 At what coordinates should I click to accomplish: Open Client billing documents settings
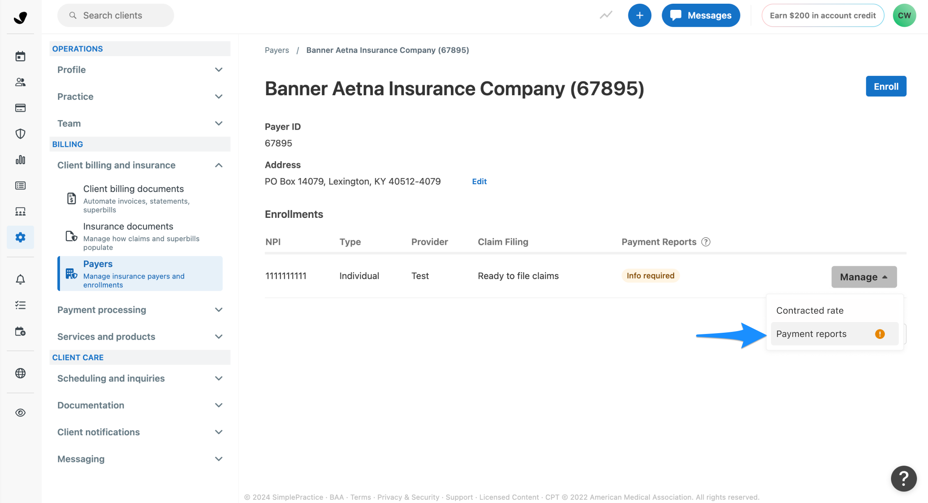point(140,199)
